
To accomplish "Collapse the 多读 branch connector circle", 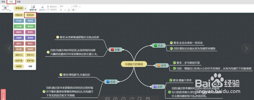I will pos(119,82).
